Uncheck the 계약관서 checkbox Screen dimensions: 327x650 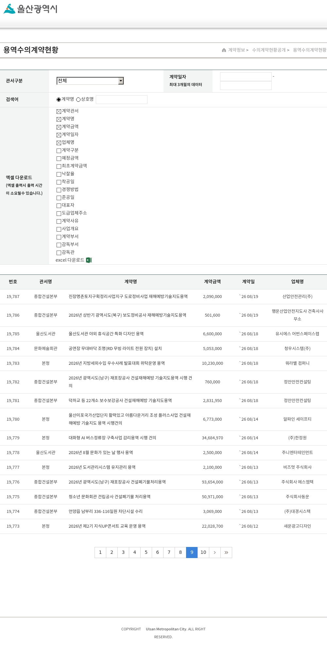(59, 112)
